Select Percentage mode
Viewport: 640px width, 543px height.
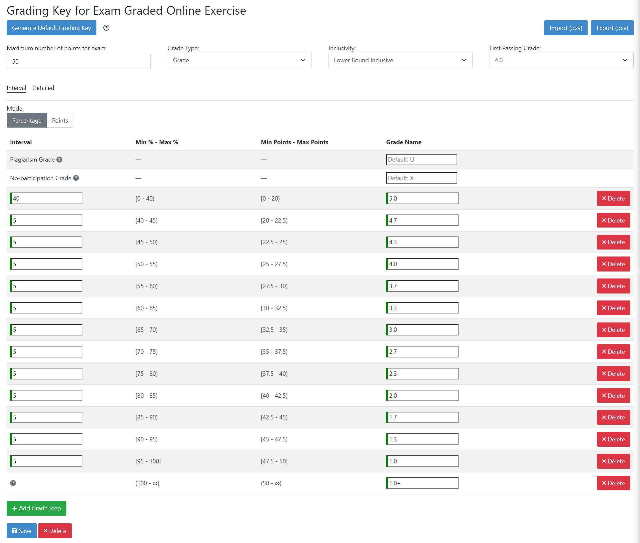tap(27, 121)
